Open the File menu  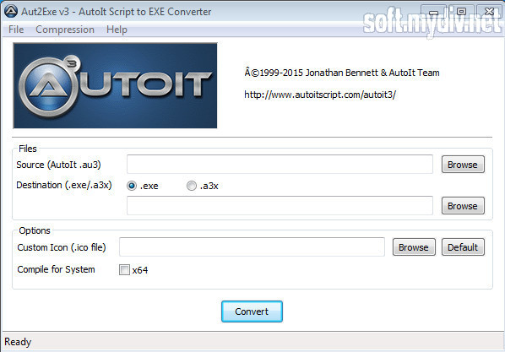[16, 30]
